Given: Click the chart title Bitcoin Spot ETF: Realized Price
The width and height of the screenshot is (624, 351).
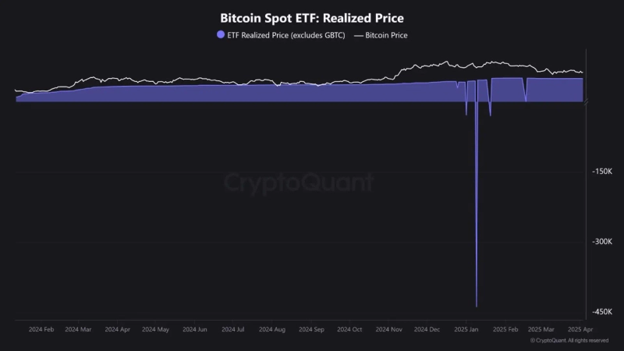Looking at the screenshot, I should (312, 17).
